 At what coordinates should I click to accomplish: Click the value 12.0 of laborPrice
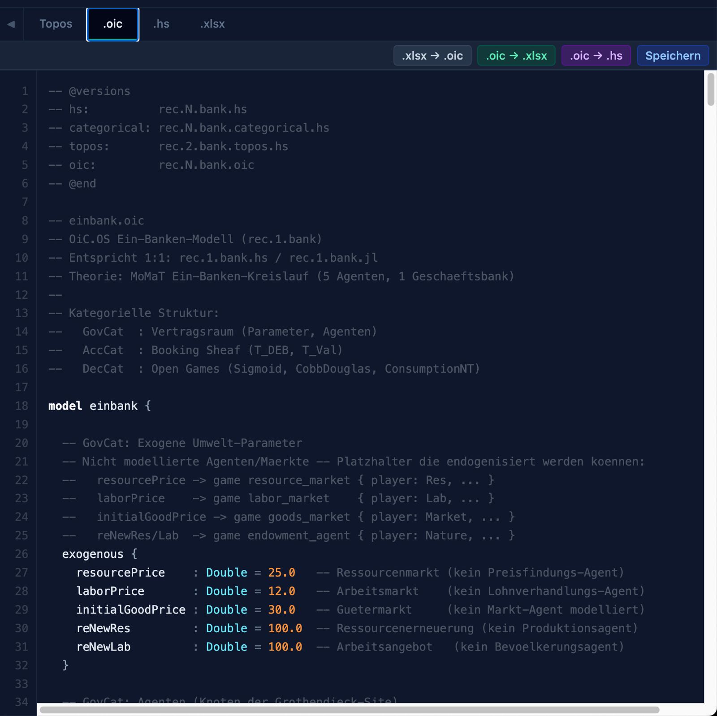281,591
